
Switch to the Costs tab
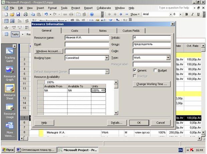tap(74, 31)
